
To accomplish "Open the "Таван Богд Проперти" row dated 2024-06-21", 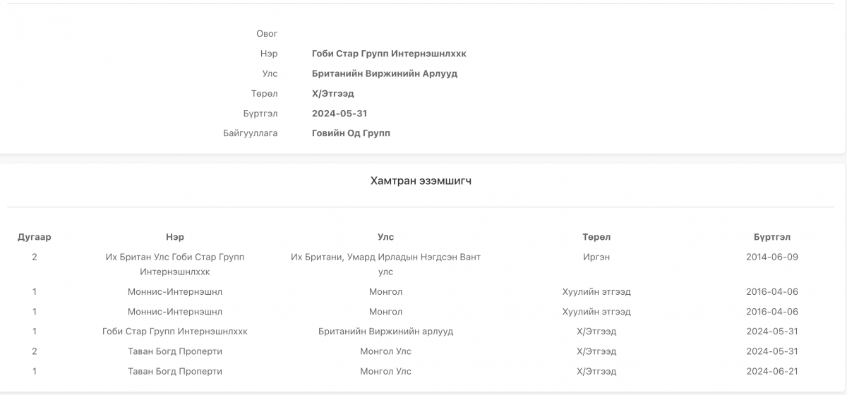I will 174,371.
